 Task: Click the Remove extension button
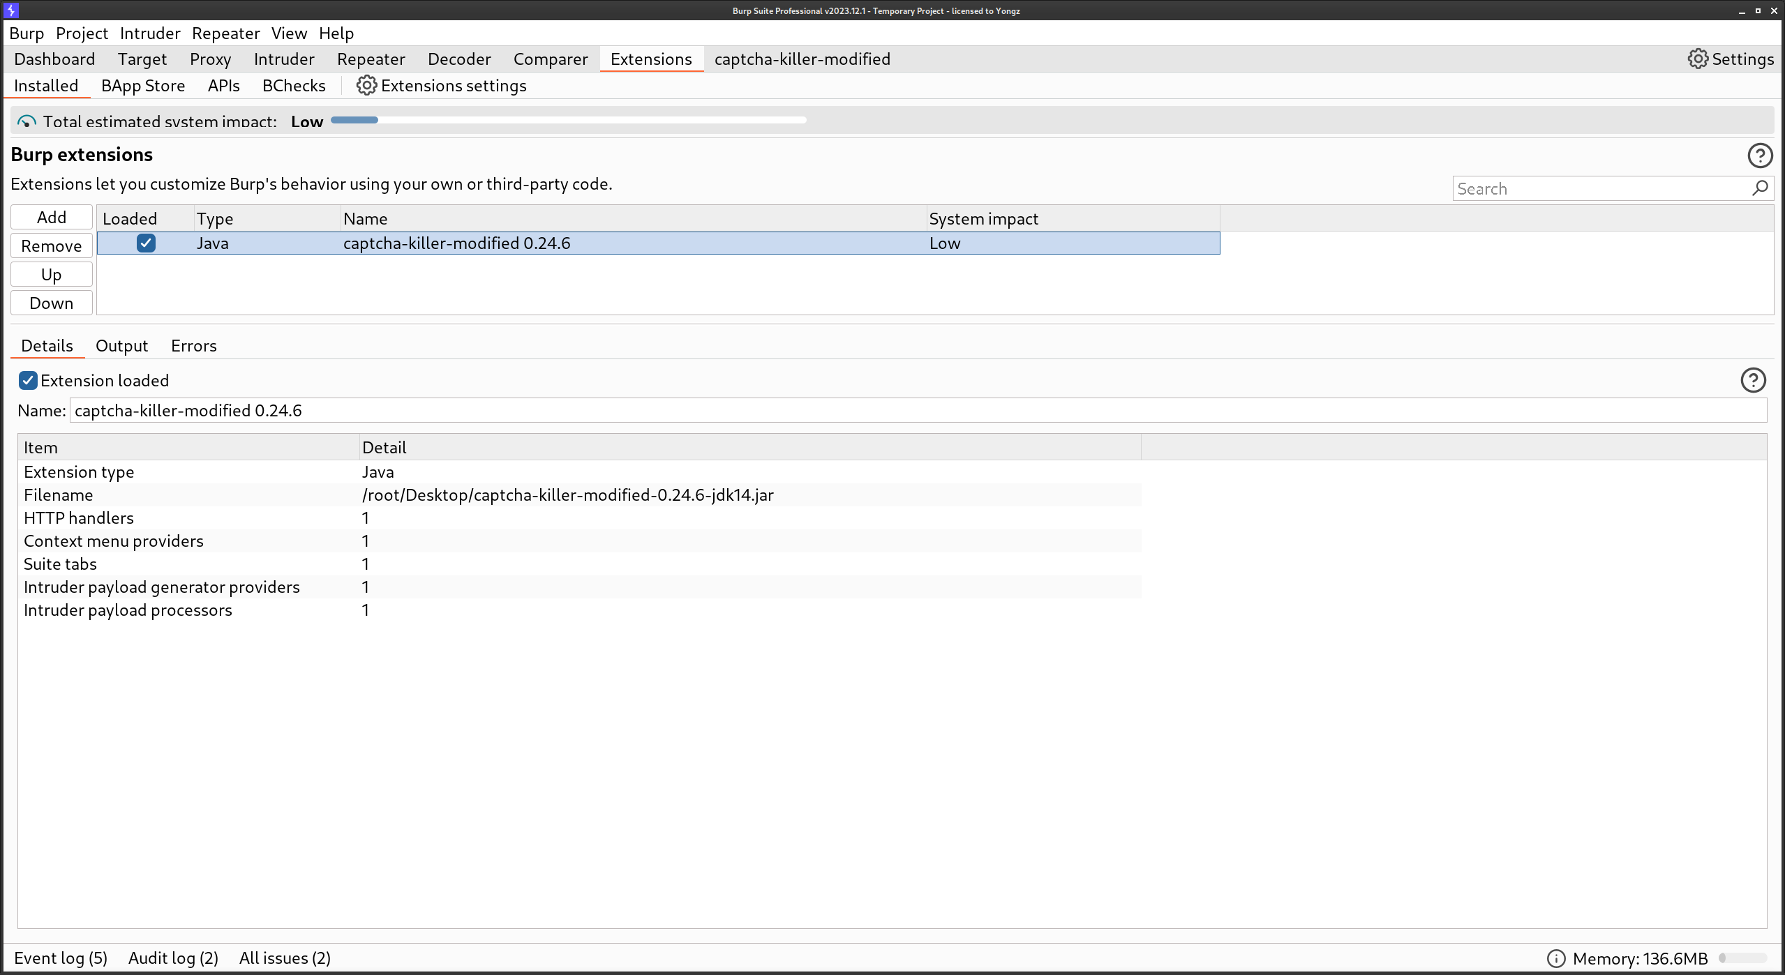(x=52, y=246)
